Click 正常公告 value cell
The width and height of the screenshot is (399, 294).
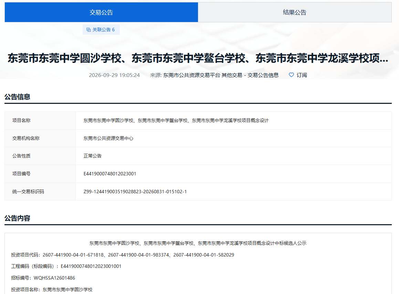coord(233,156)
